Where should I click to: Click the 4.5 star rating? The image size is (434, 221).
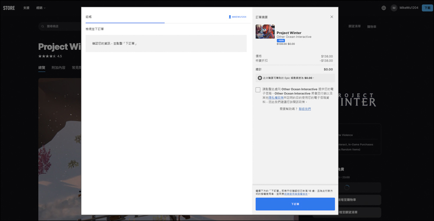pyautogui.click(x=50, y=56)
